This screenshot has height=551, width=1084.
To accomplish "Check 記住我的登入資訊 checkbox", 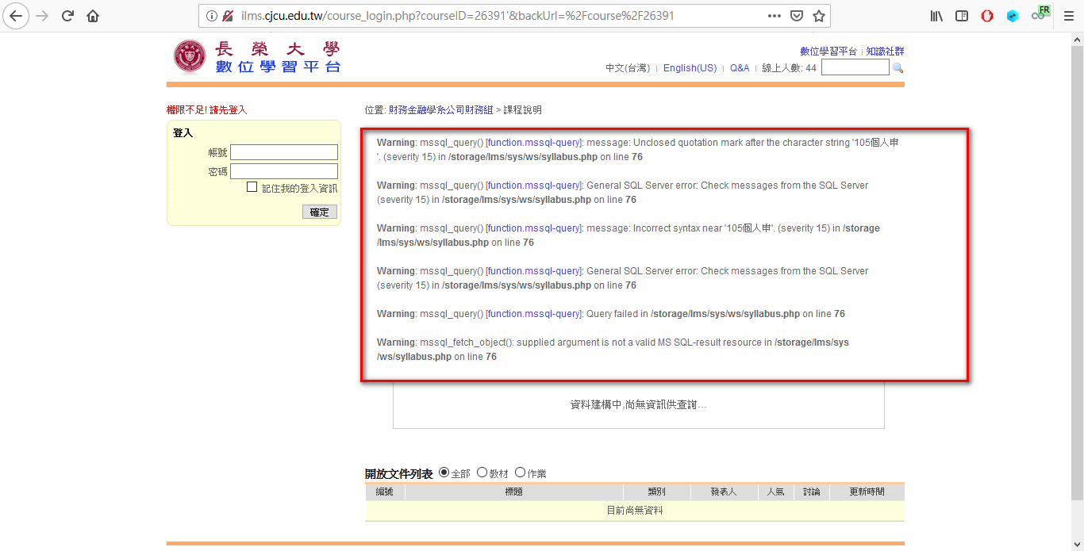I will [x=252, y=187].
